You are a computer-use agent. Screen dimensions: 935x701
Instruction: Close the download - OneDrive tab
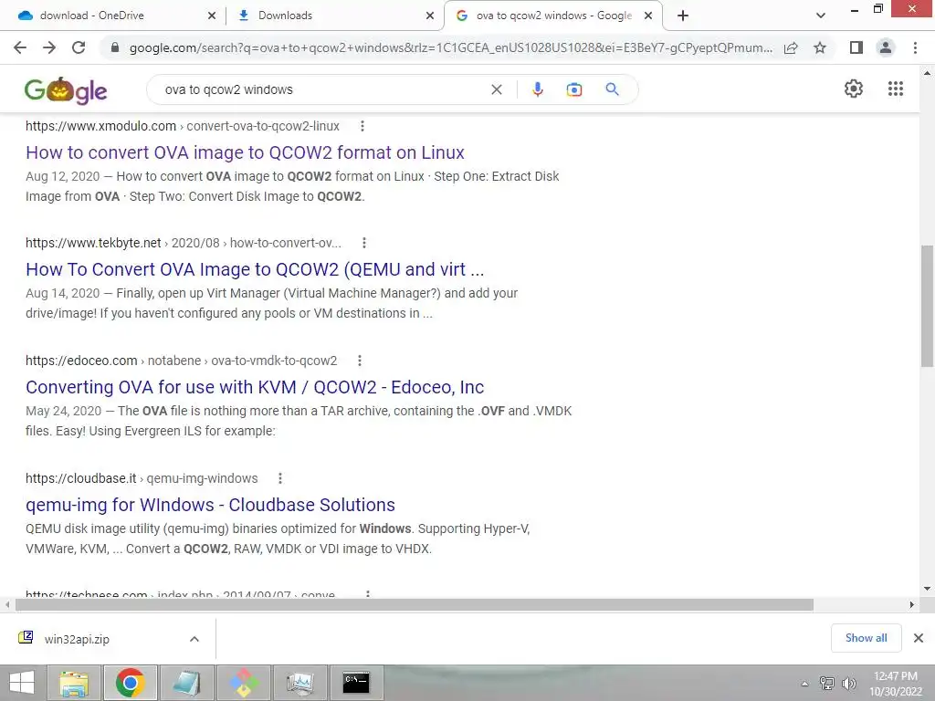point(212,16)
